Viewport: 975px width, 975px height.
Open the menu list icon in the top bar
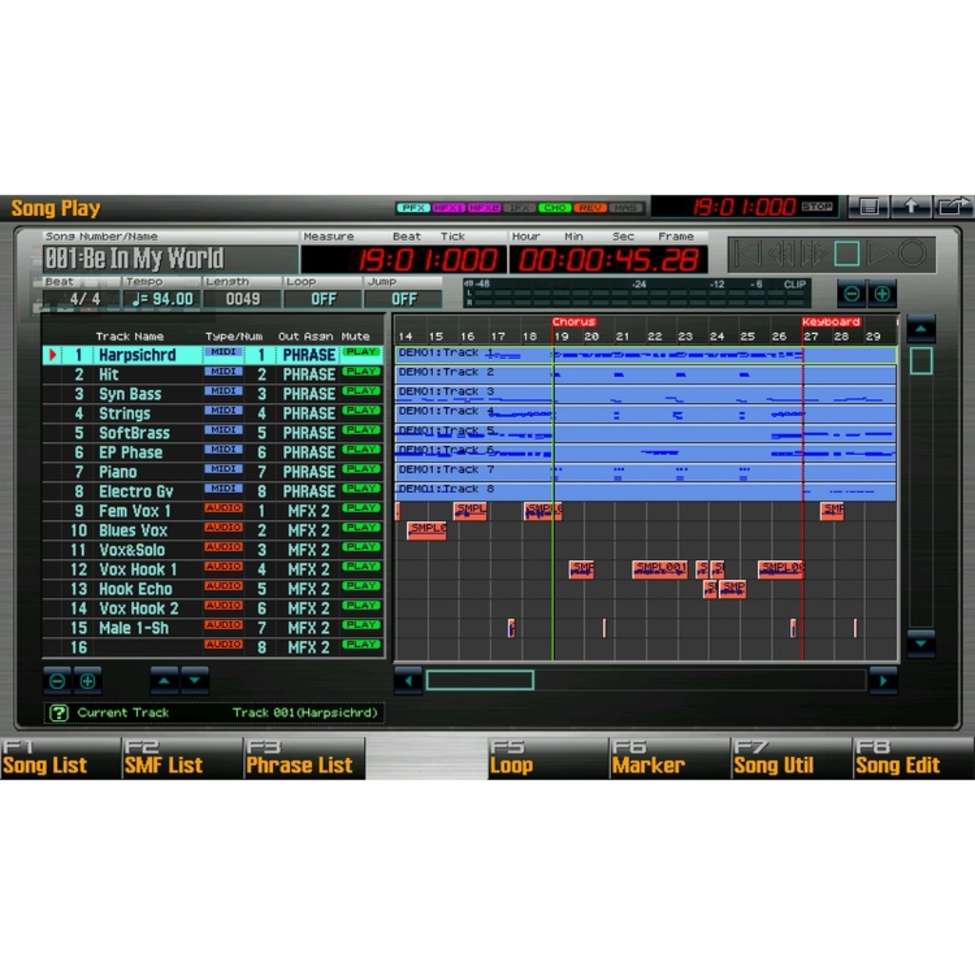[x=869, y=207]
